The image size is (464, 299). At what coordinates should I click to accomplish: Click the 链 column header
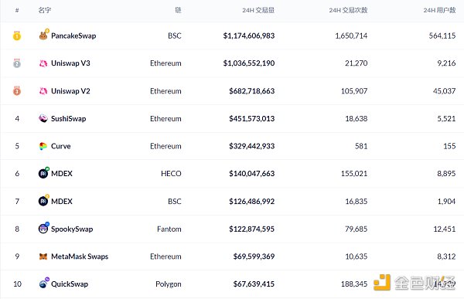pyautogui.click(x=178, y=10)
